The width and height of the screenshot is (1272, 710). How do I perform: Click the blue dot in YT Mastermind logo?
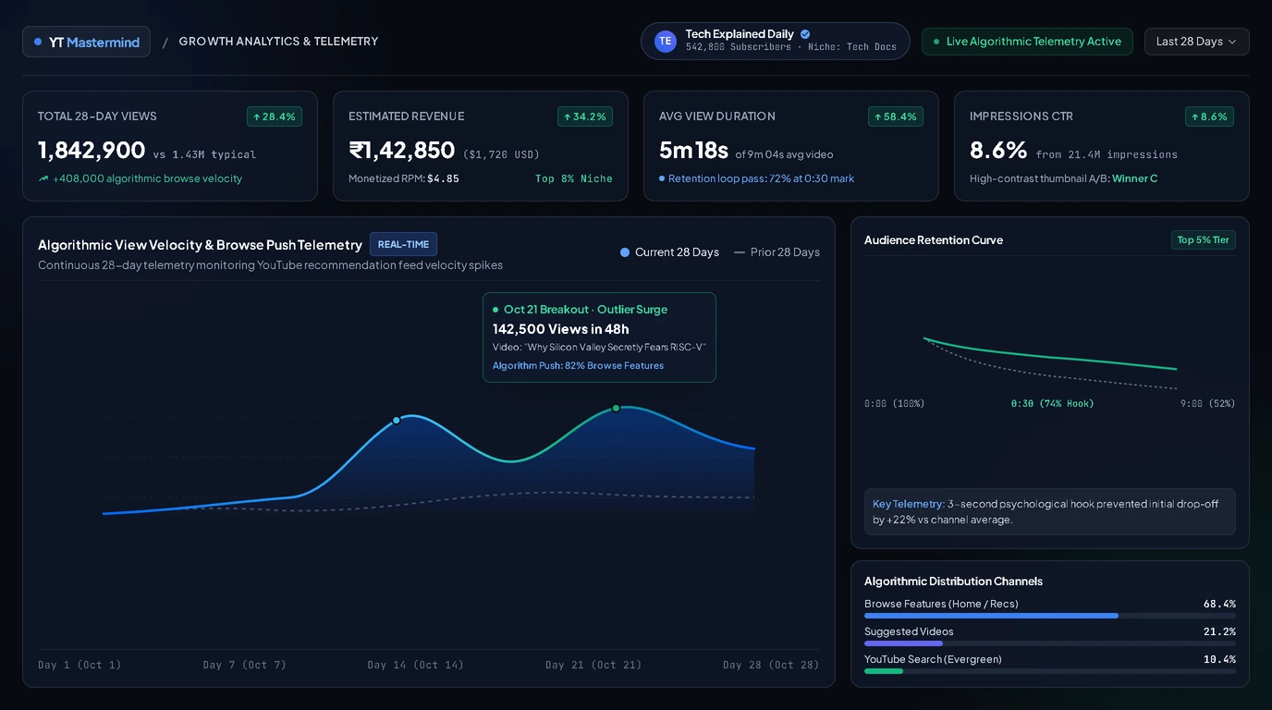[x=38, y=42]
